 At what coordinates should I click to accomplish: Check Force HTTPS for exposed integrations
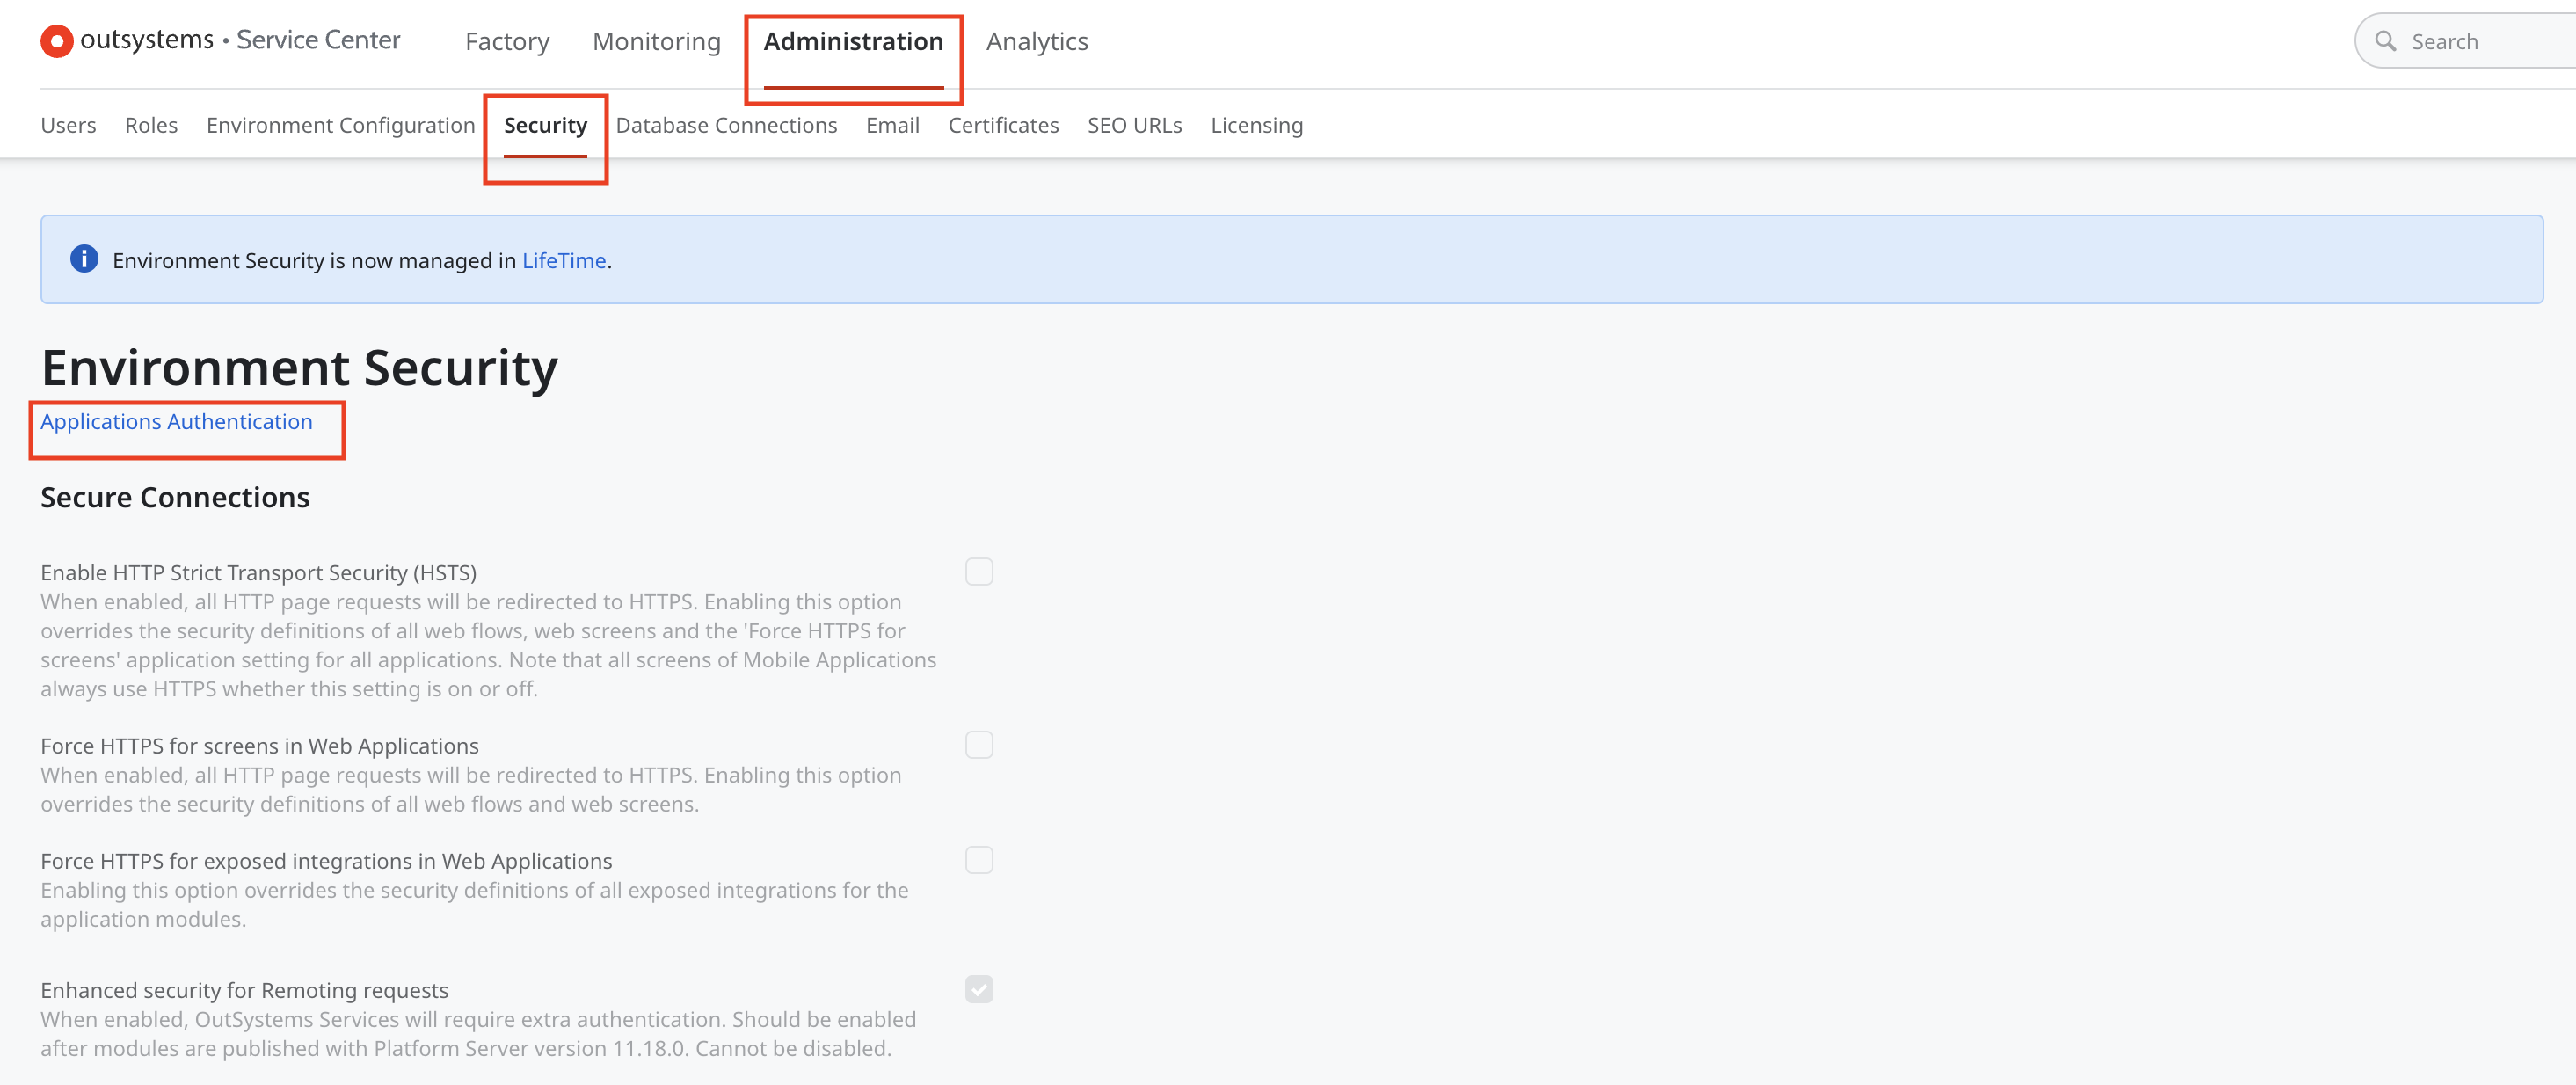pos(978,859)
